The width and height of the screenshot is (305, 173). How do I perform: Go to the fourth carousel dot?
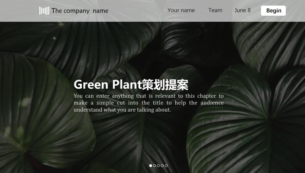tap(162, 166)
